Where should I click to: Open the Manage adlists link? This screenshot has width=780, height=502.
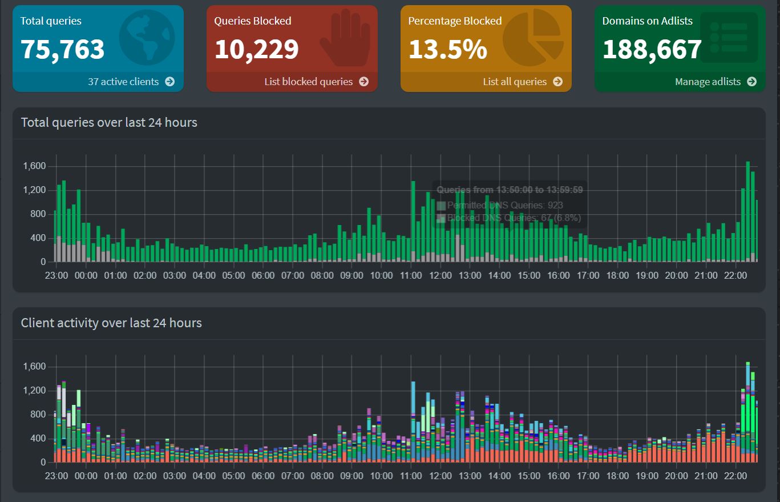[x=708, y=82]
